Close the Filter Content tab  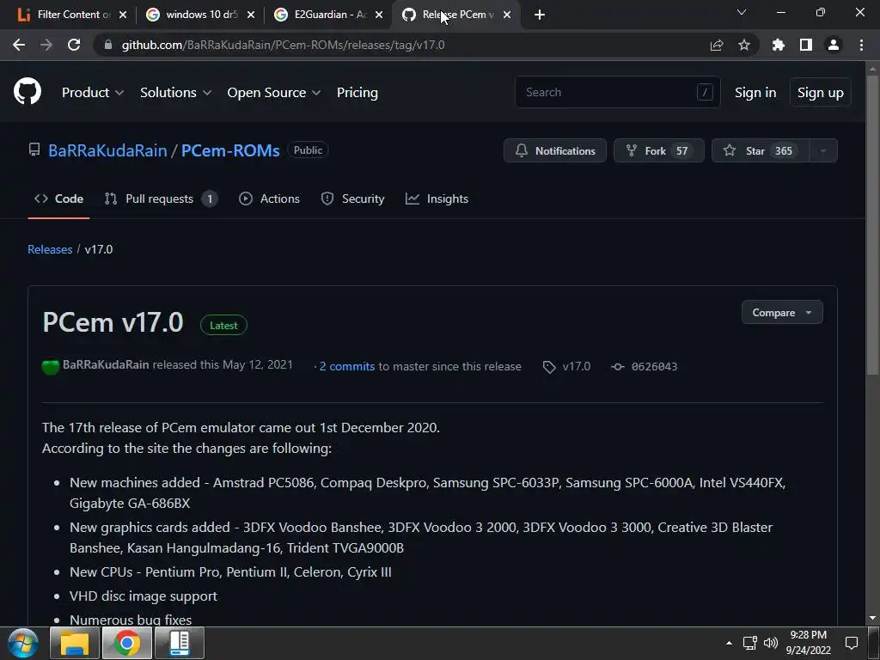[x=123, y=15]
